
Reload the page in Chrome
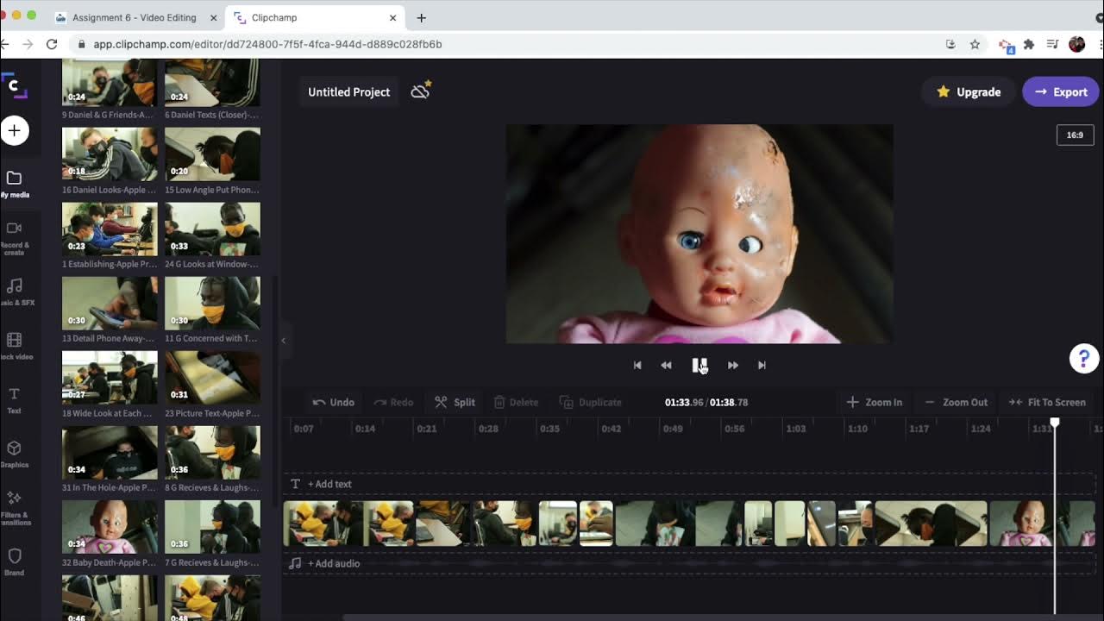(52, 44)
